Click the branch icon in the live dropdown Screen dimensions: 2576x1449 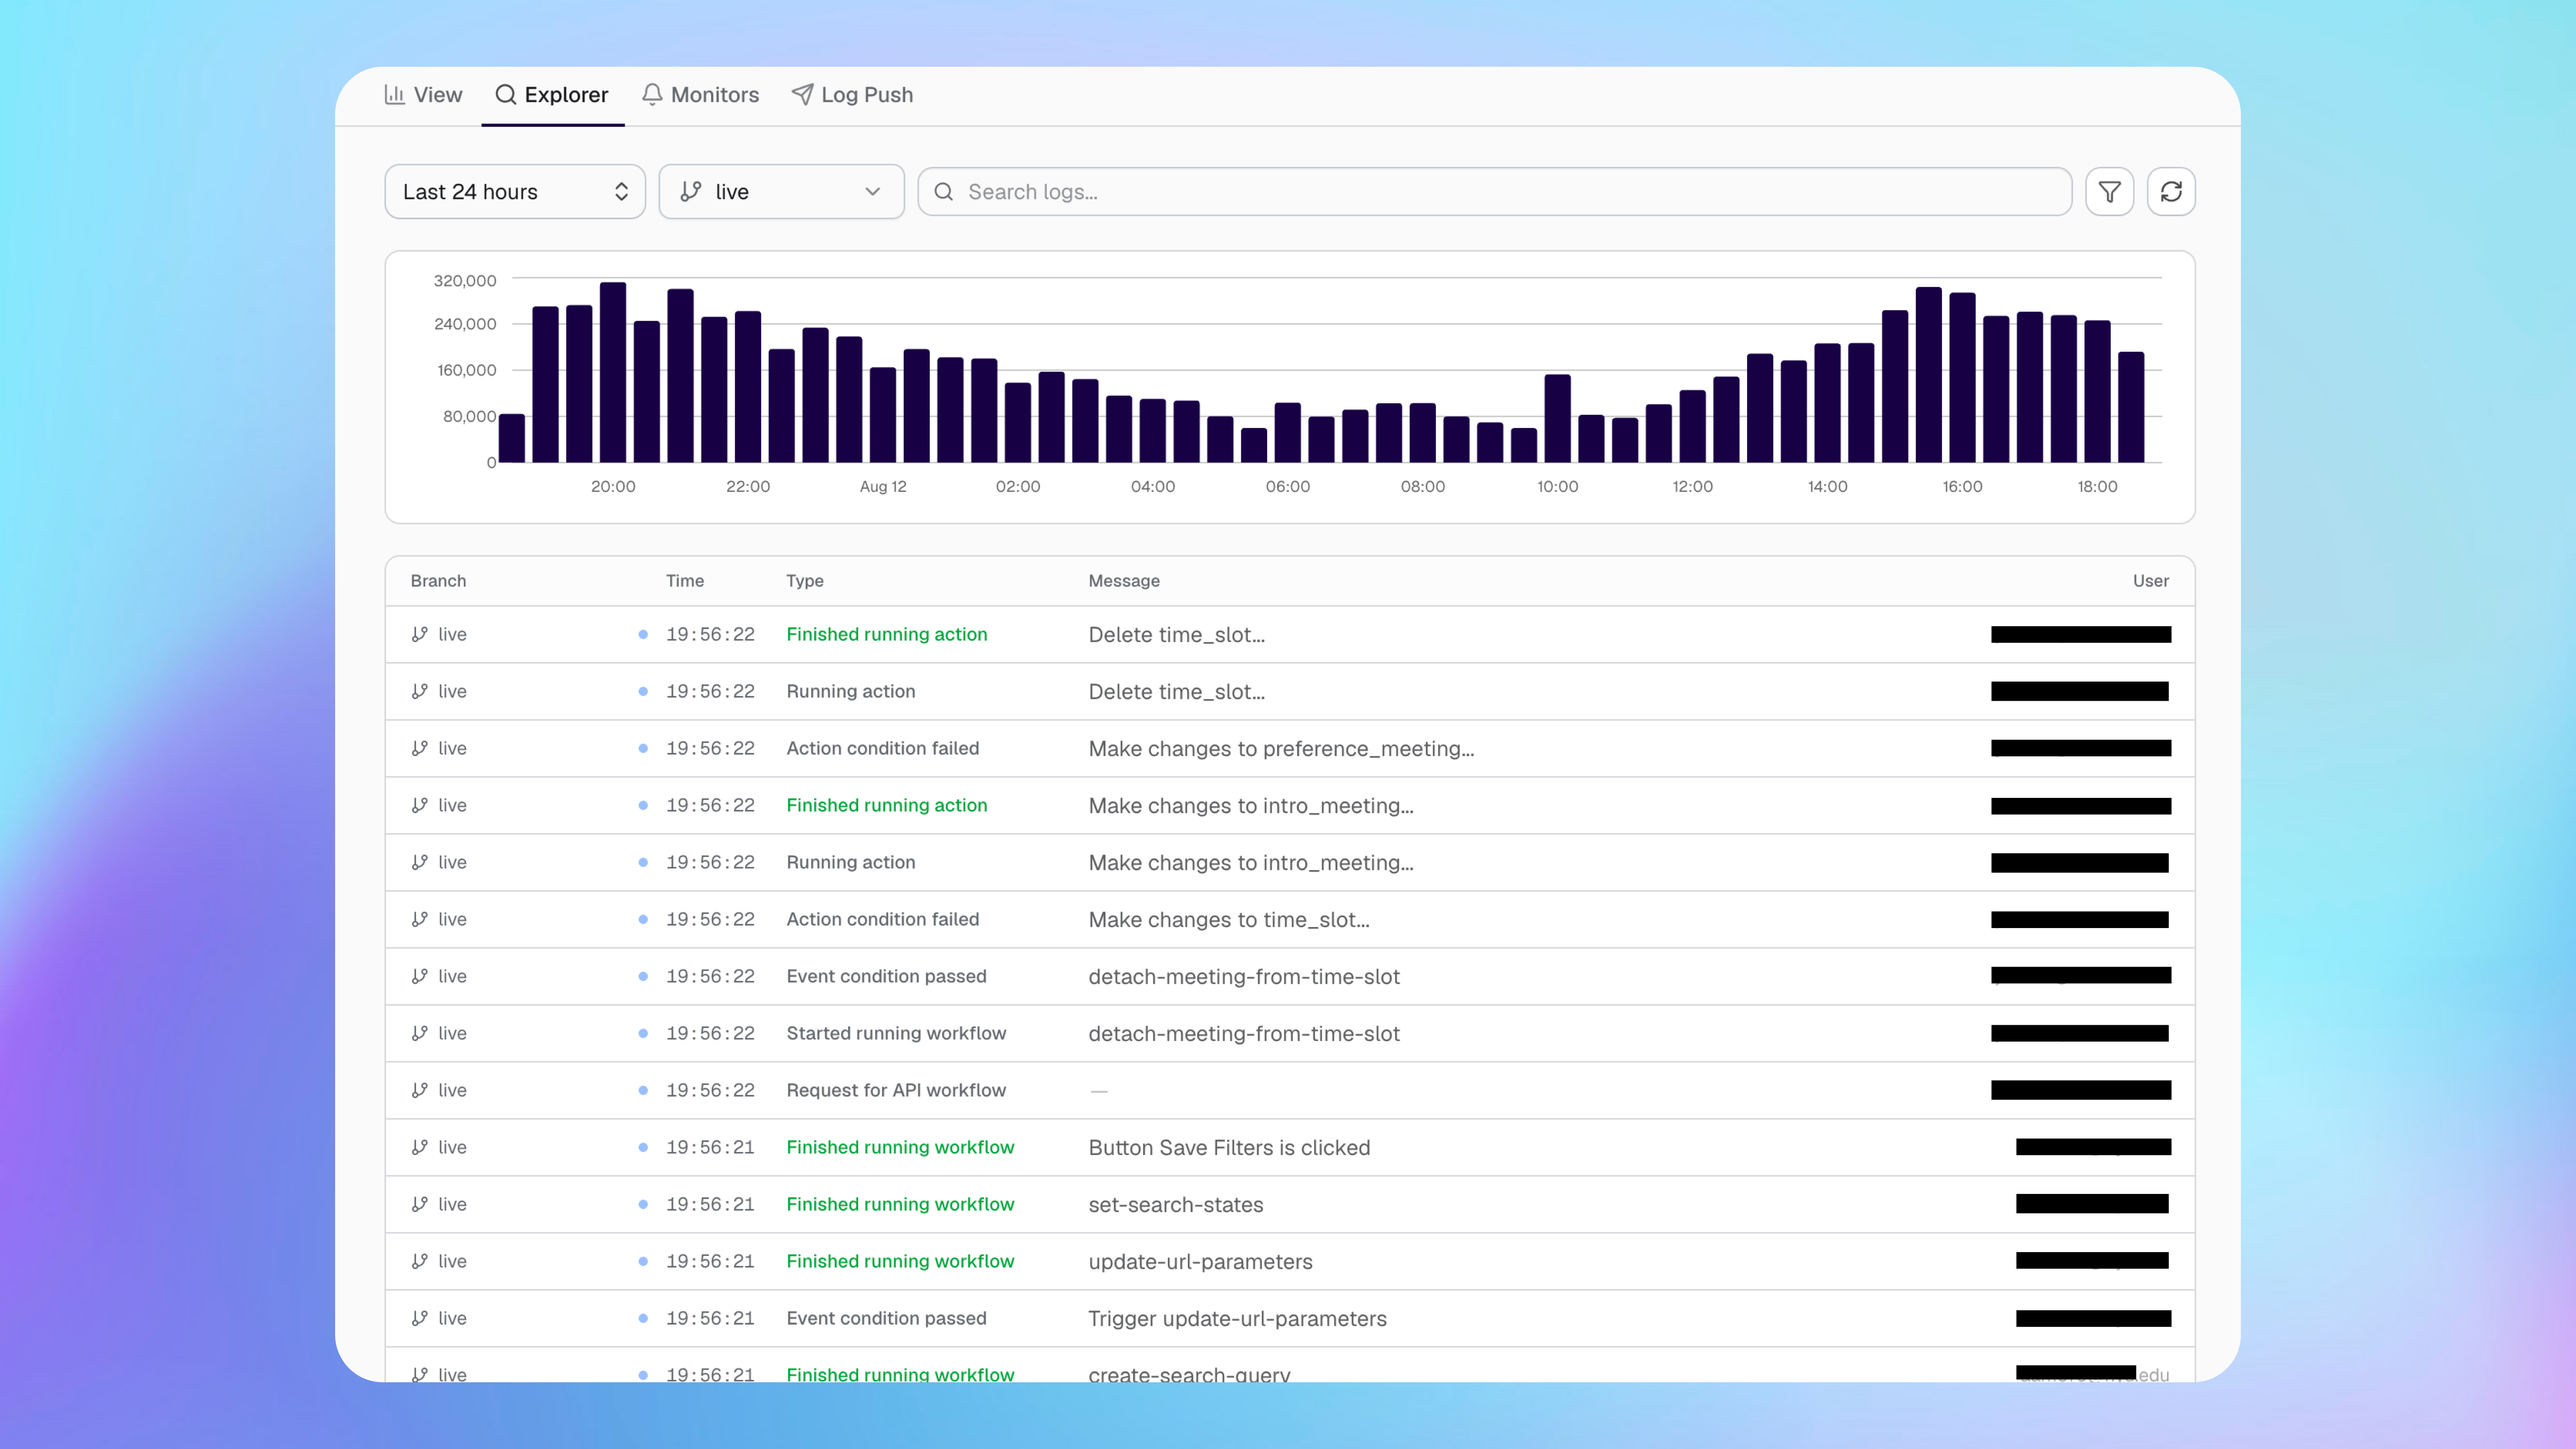click(691, 192)
